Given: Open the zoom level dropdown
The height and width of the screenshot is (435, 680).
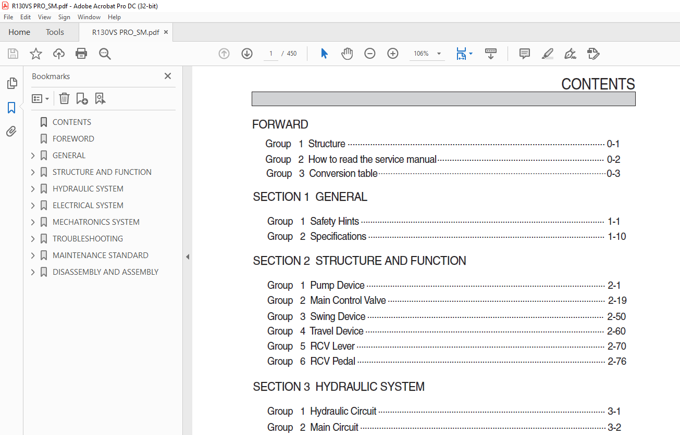Looking at the screenshot, I should pos(439,54).
